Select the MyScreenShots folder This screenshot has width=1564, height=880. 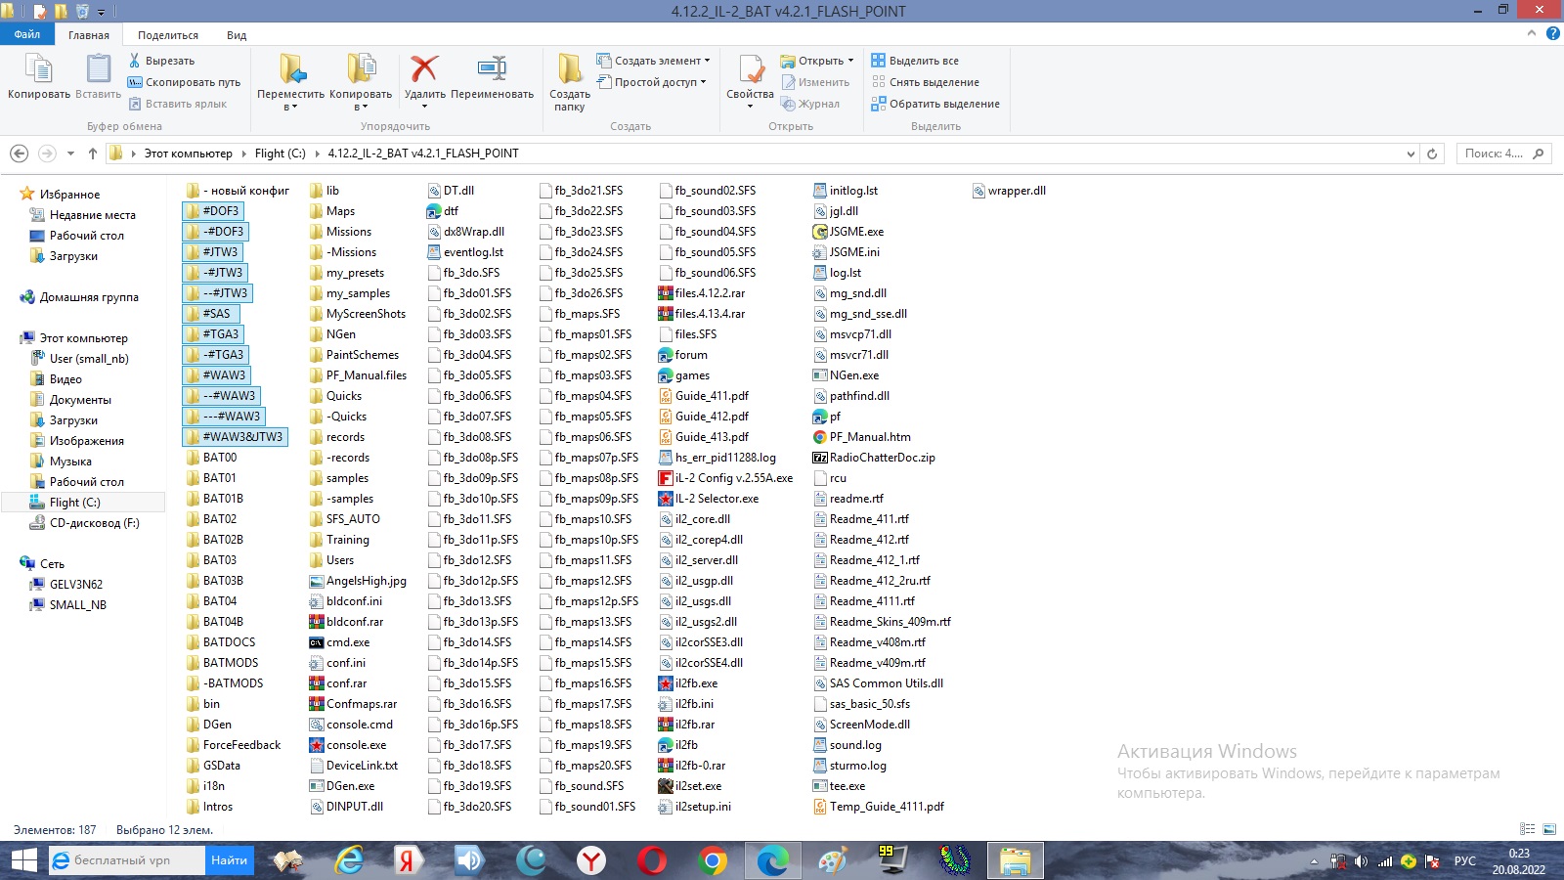point(357,314)
